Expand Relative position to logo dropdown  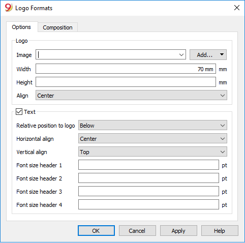click(152, 126)
